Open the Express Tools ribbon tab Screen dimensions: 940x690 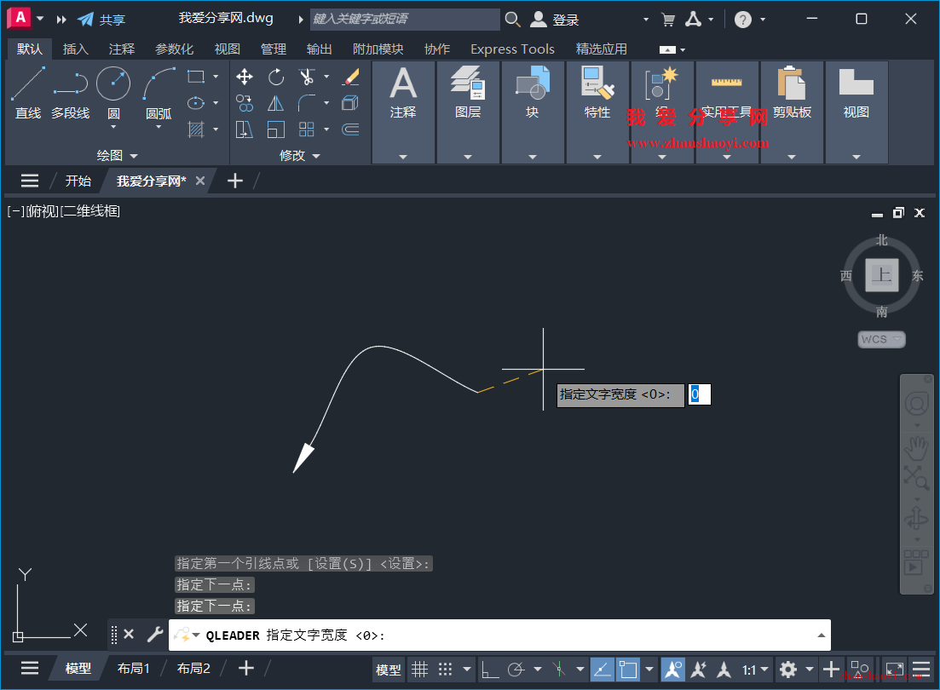(512, 49)
